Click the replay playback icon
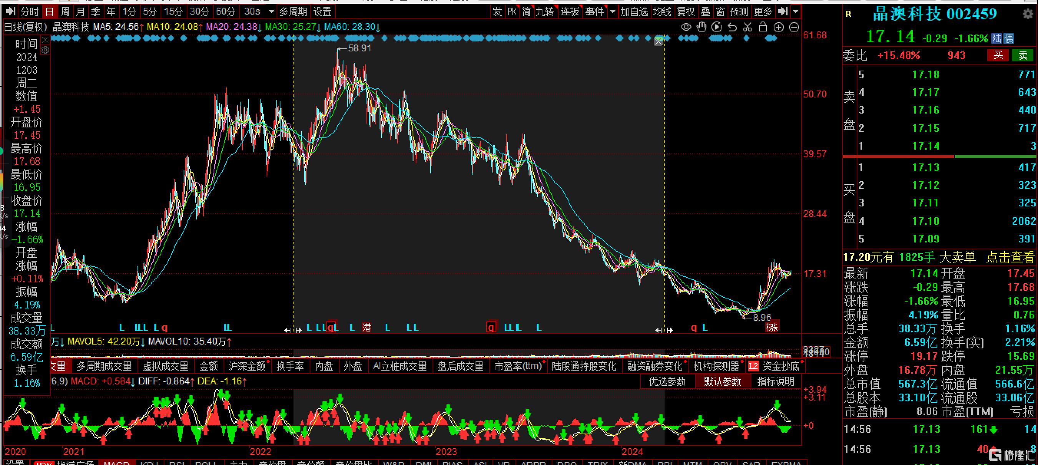The height and width of the screenshot is (465, 1038). 717,27
